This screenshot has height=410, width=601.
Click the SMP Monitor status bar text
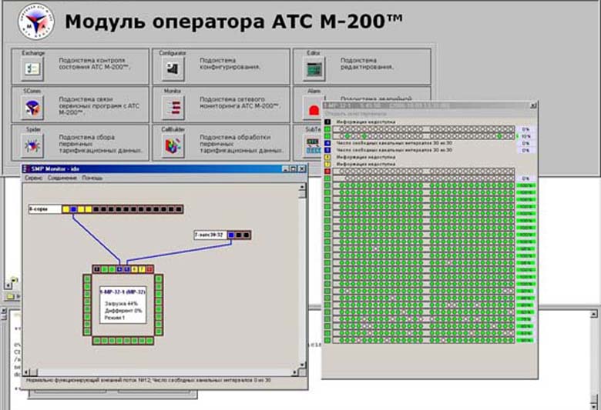coord(149,381)
